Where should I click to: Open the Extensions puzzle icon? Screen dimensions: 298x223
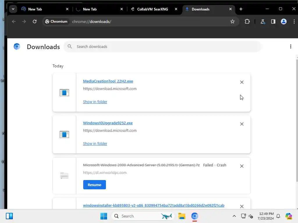coord(247,21)
